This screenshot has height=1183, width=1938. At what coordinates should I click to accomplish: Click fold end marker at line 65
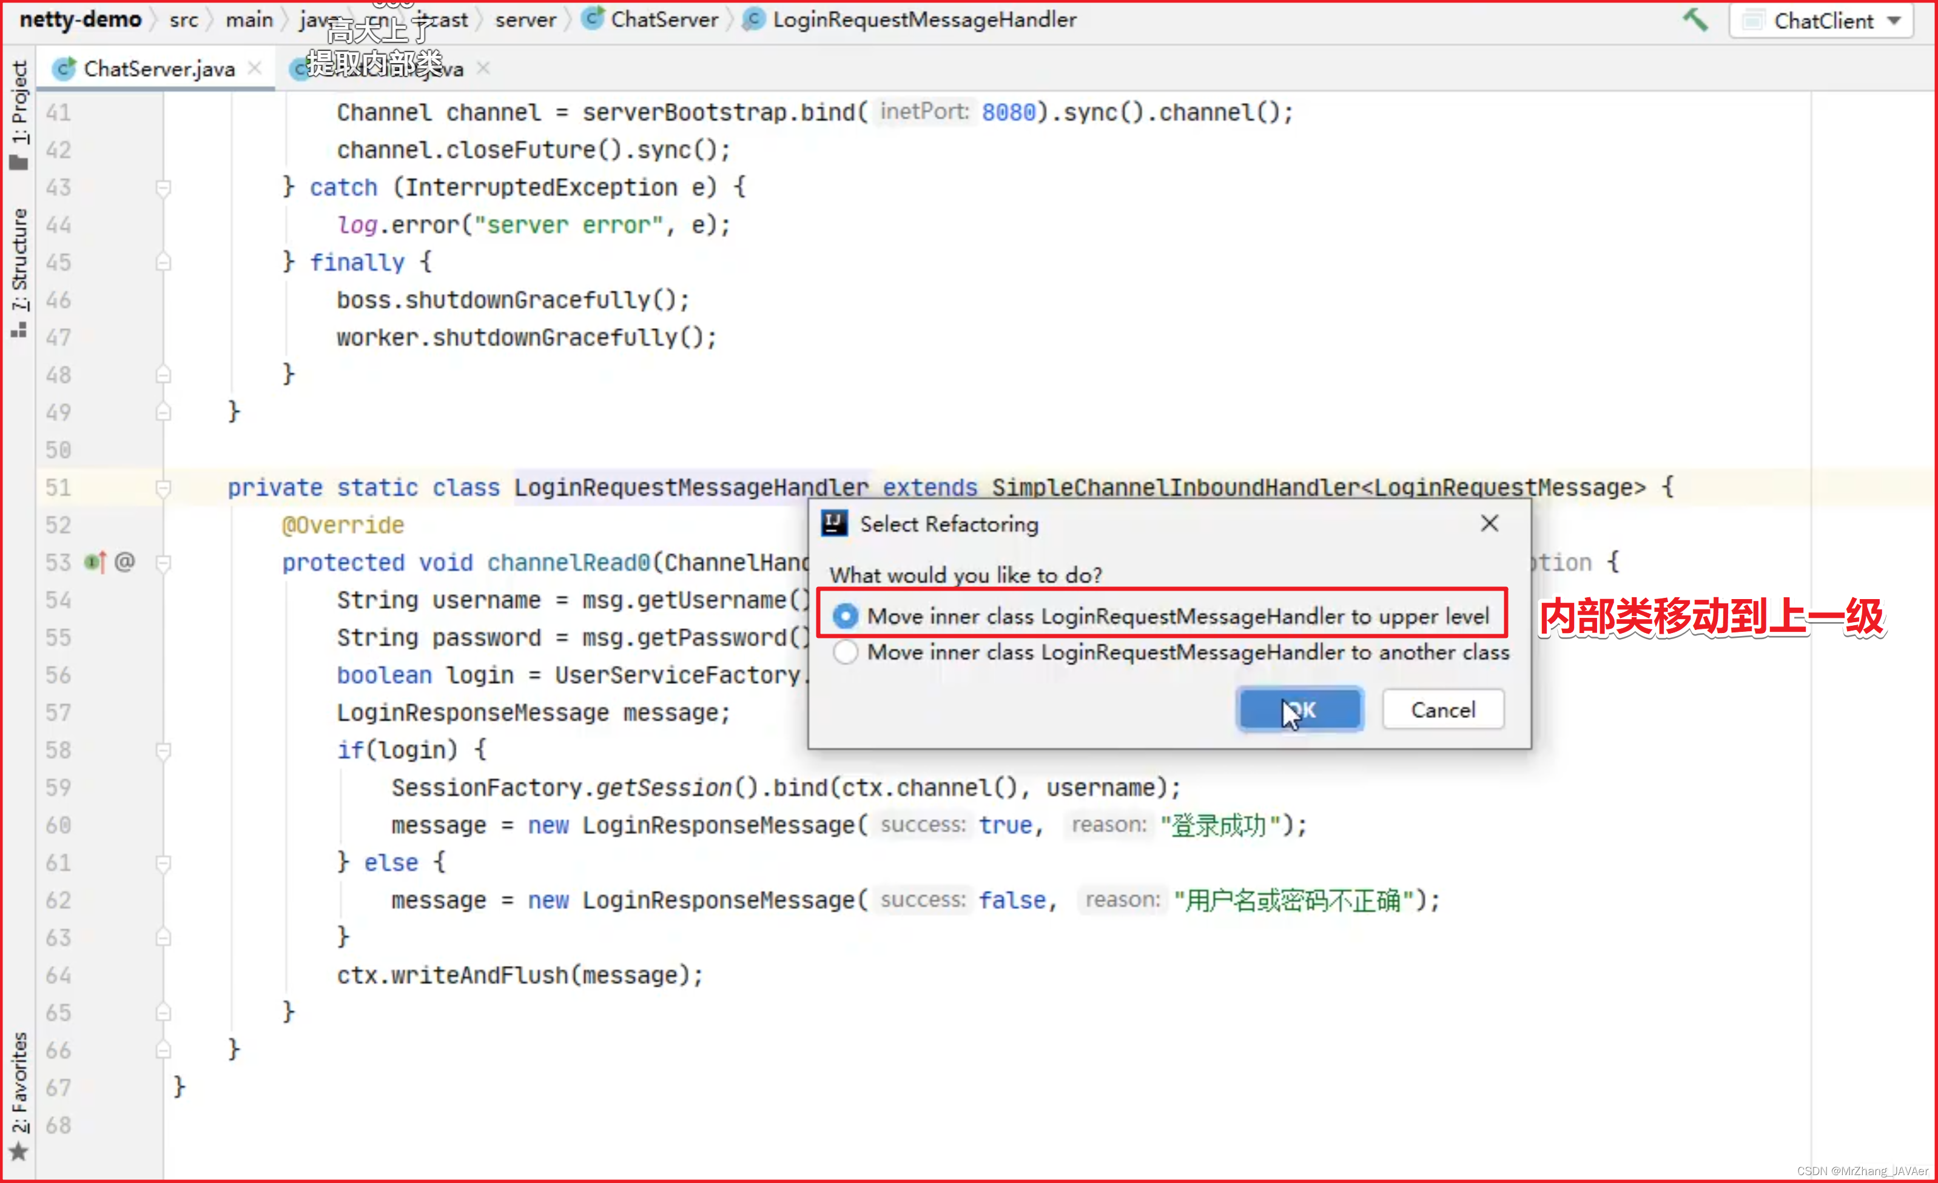pyautogui.click(x=164, y=1013)
